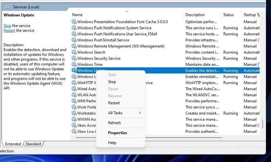Click gear icon beside Windows Security Service

74,58
